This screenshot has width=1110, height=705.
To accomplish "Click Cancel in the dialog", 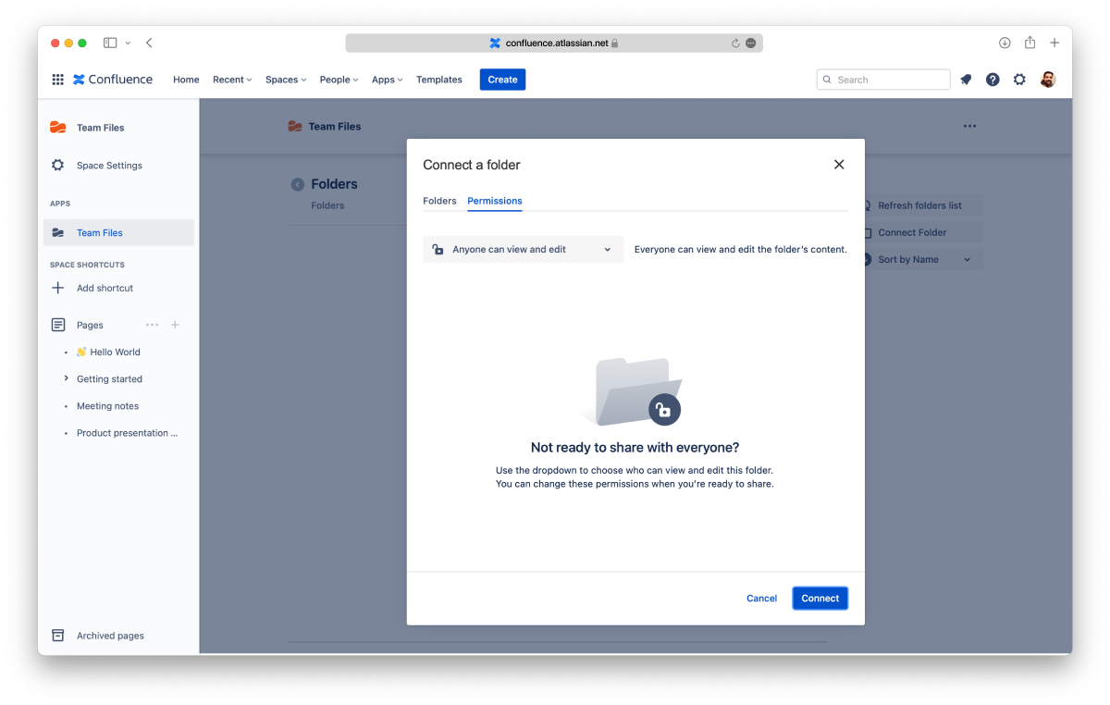I will click(x=761, y=599).
